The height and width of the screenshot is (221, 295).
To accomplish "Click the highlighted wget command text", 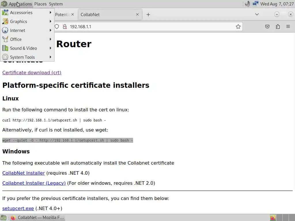I will pyautogui.click(x=67, y=140).
